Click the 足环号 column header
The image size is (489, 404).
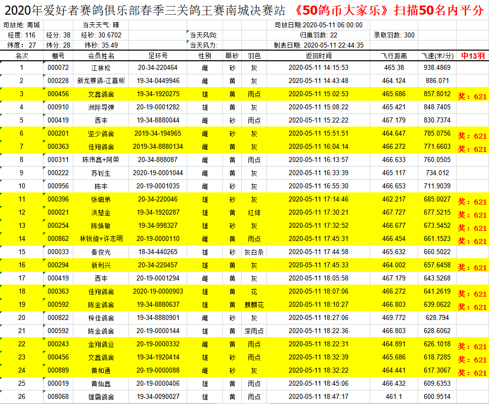(158, 56)
